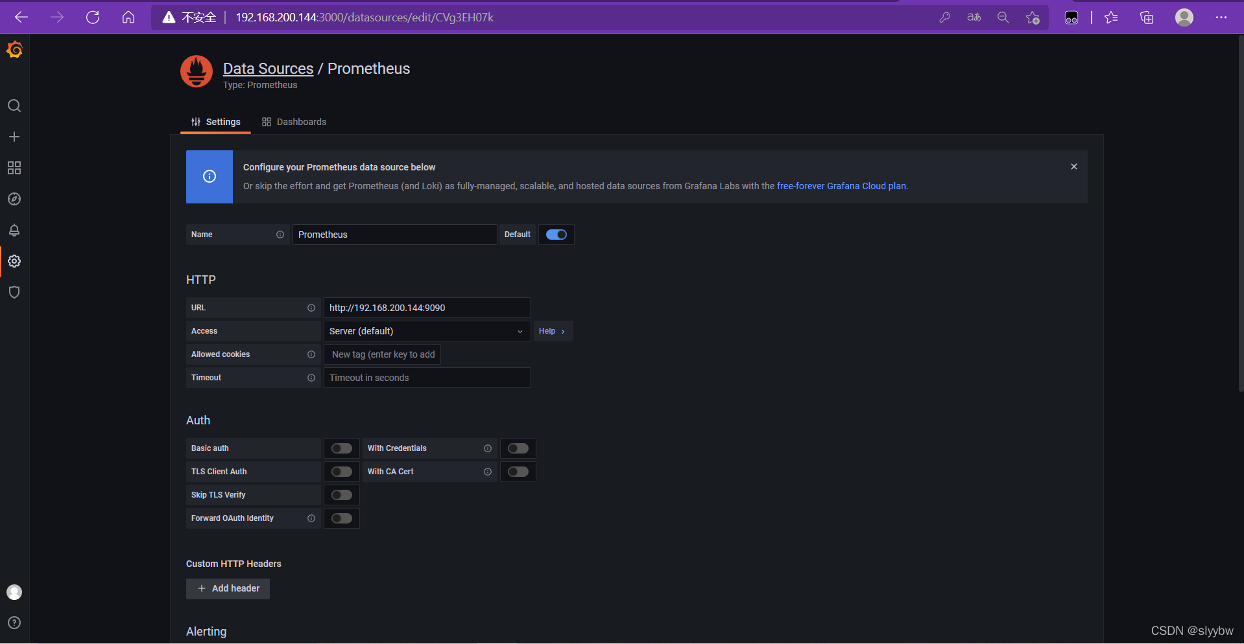Screen dimensions: 1244x644
Task: Click the info icon next to Timeout
Action: [311, 378]
